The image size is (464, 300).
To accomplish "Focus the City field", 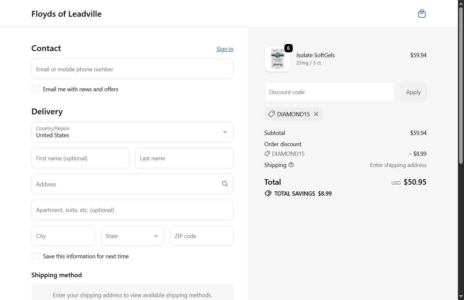I will click(63, 236).
